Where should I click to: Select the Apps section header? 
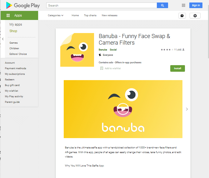(x=19, y=16)
